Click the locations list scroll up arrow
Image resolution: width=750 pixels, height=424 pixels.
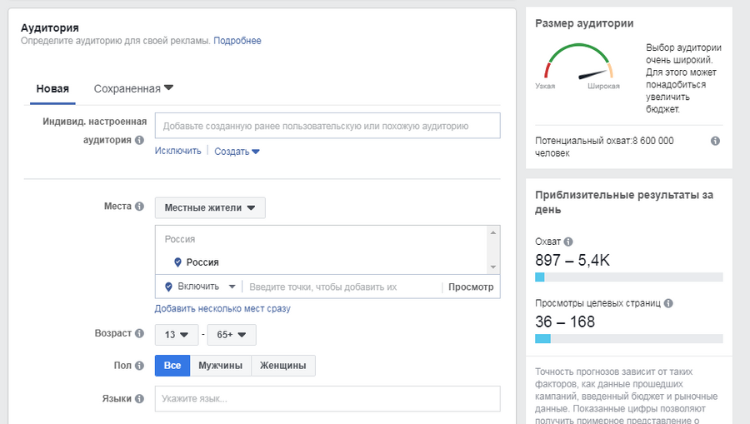click(493, 232)
